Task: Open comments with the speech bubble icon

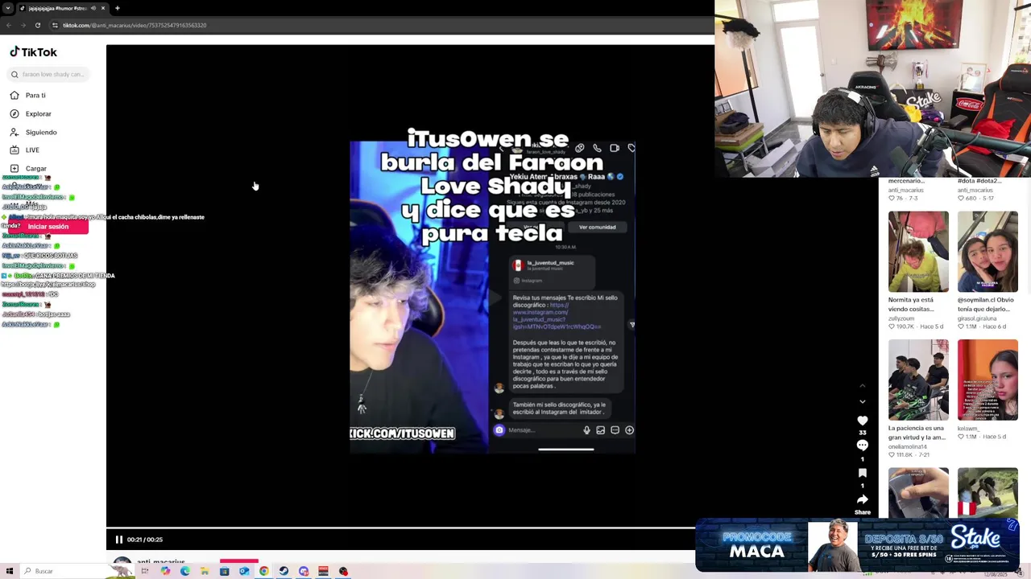Action: (862, 446)
